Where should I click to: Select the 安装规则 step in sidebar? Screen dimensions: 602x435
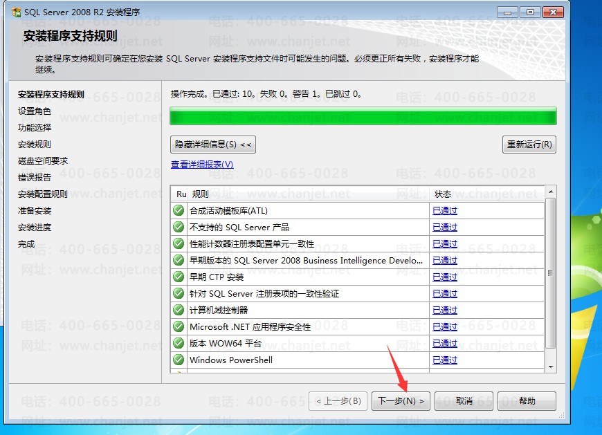coord(35,145)
